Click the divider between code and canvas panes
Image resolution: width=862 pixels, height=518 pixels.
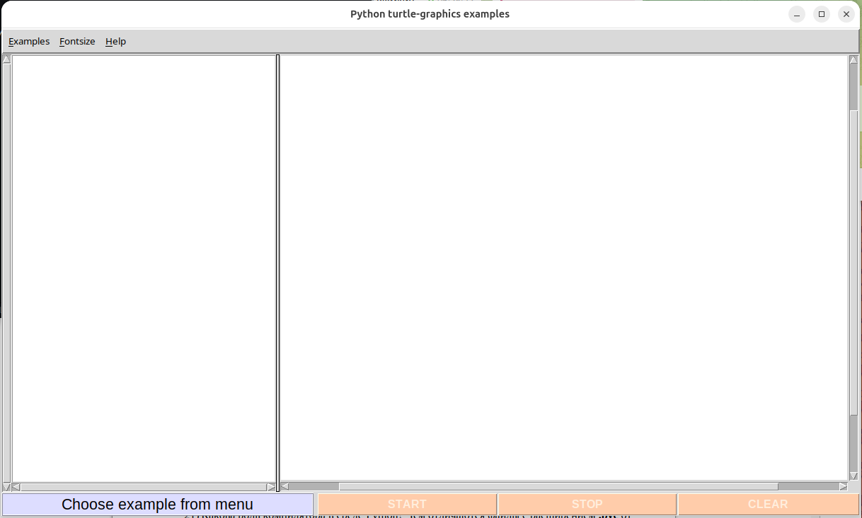(x=278, y=269)
